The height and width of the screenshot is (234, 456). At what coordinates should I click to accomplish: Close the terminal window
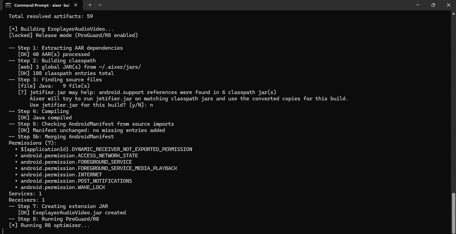tap(449, 5)
